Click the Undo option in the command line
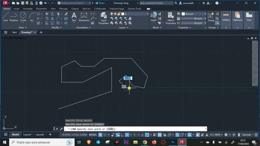The height and width of the screenshot is (146, 260). click(110, 129)
